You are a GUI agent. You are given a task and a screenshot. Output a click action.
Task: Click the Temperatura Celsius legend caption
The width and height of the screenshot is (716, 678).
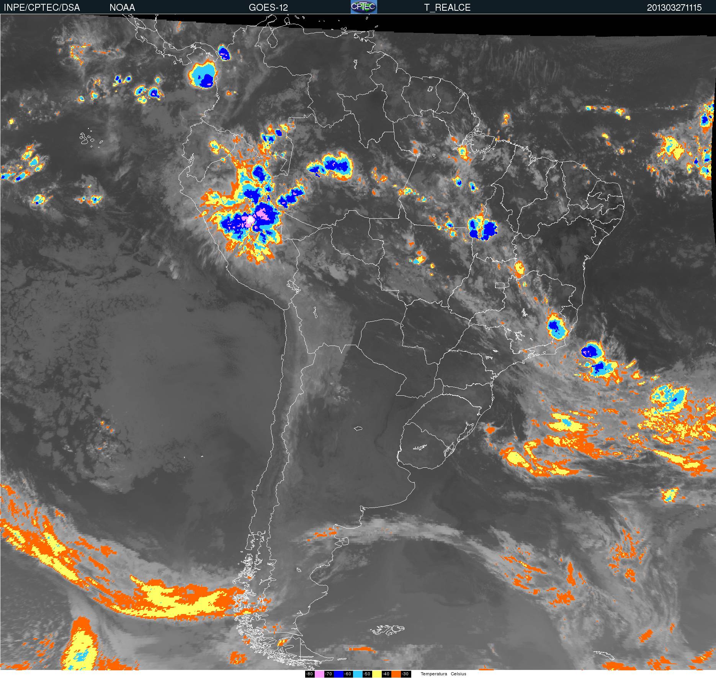click(x=443, y=674)
